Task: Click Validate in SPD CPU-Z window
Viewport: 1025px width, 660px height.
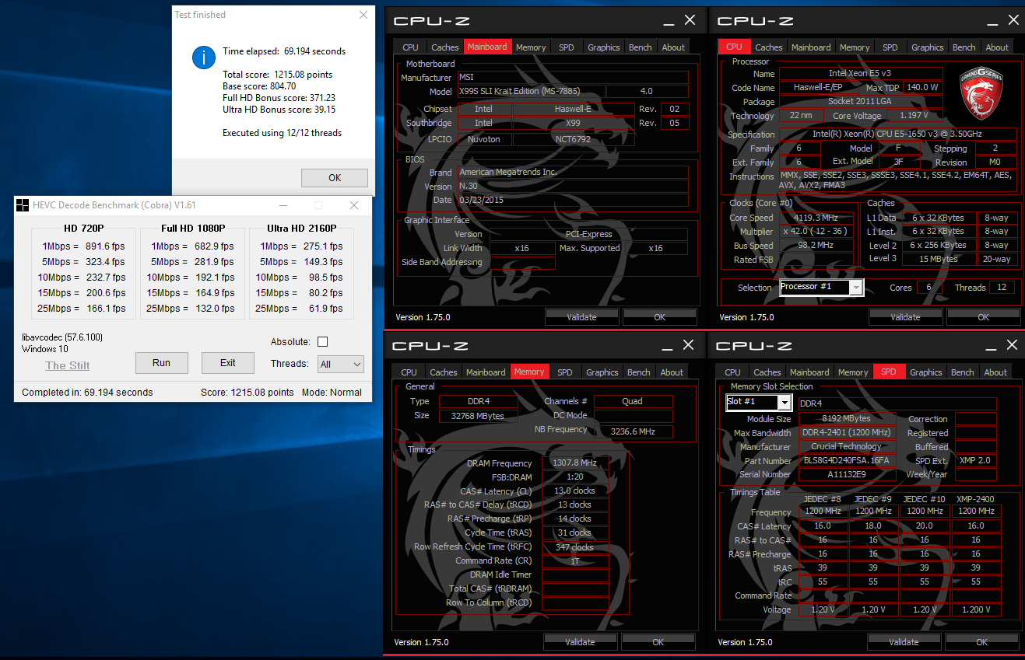Action: pos(904,642)
